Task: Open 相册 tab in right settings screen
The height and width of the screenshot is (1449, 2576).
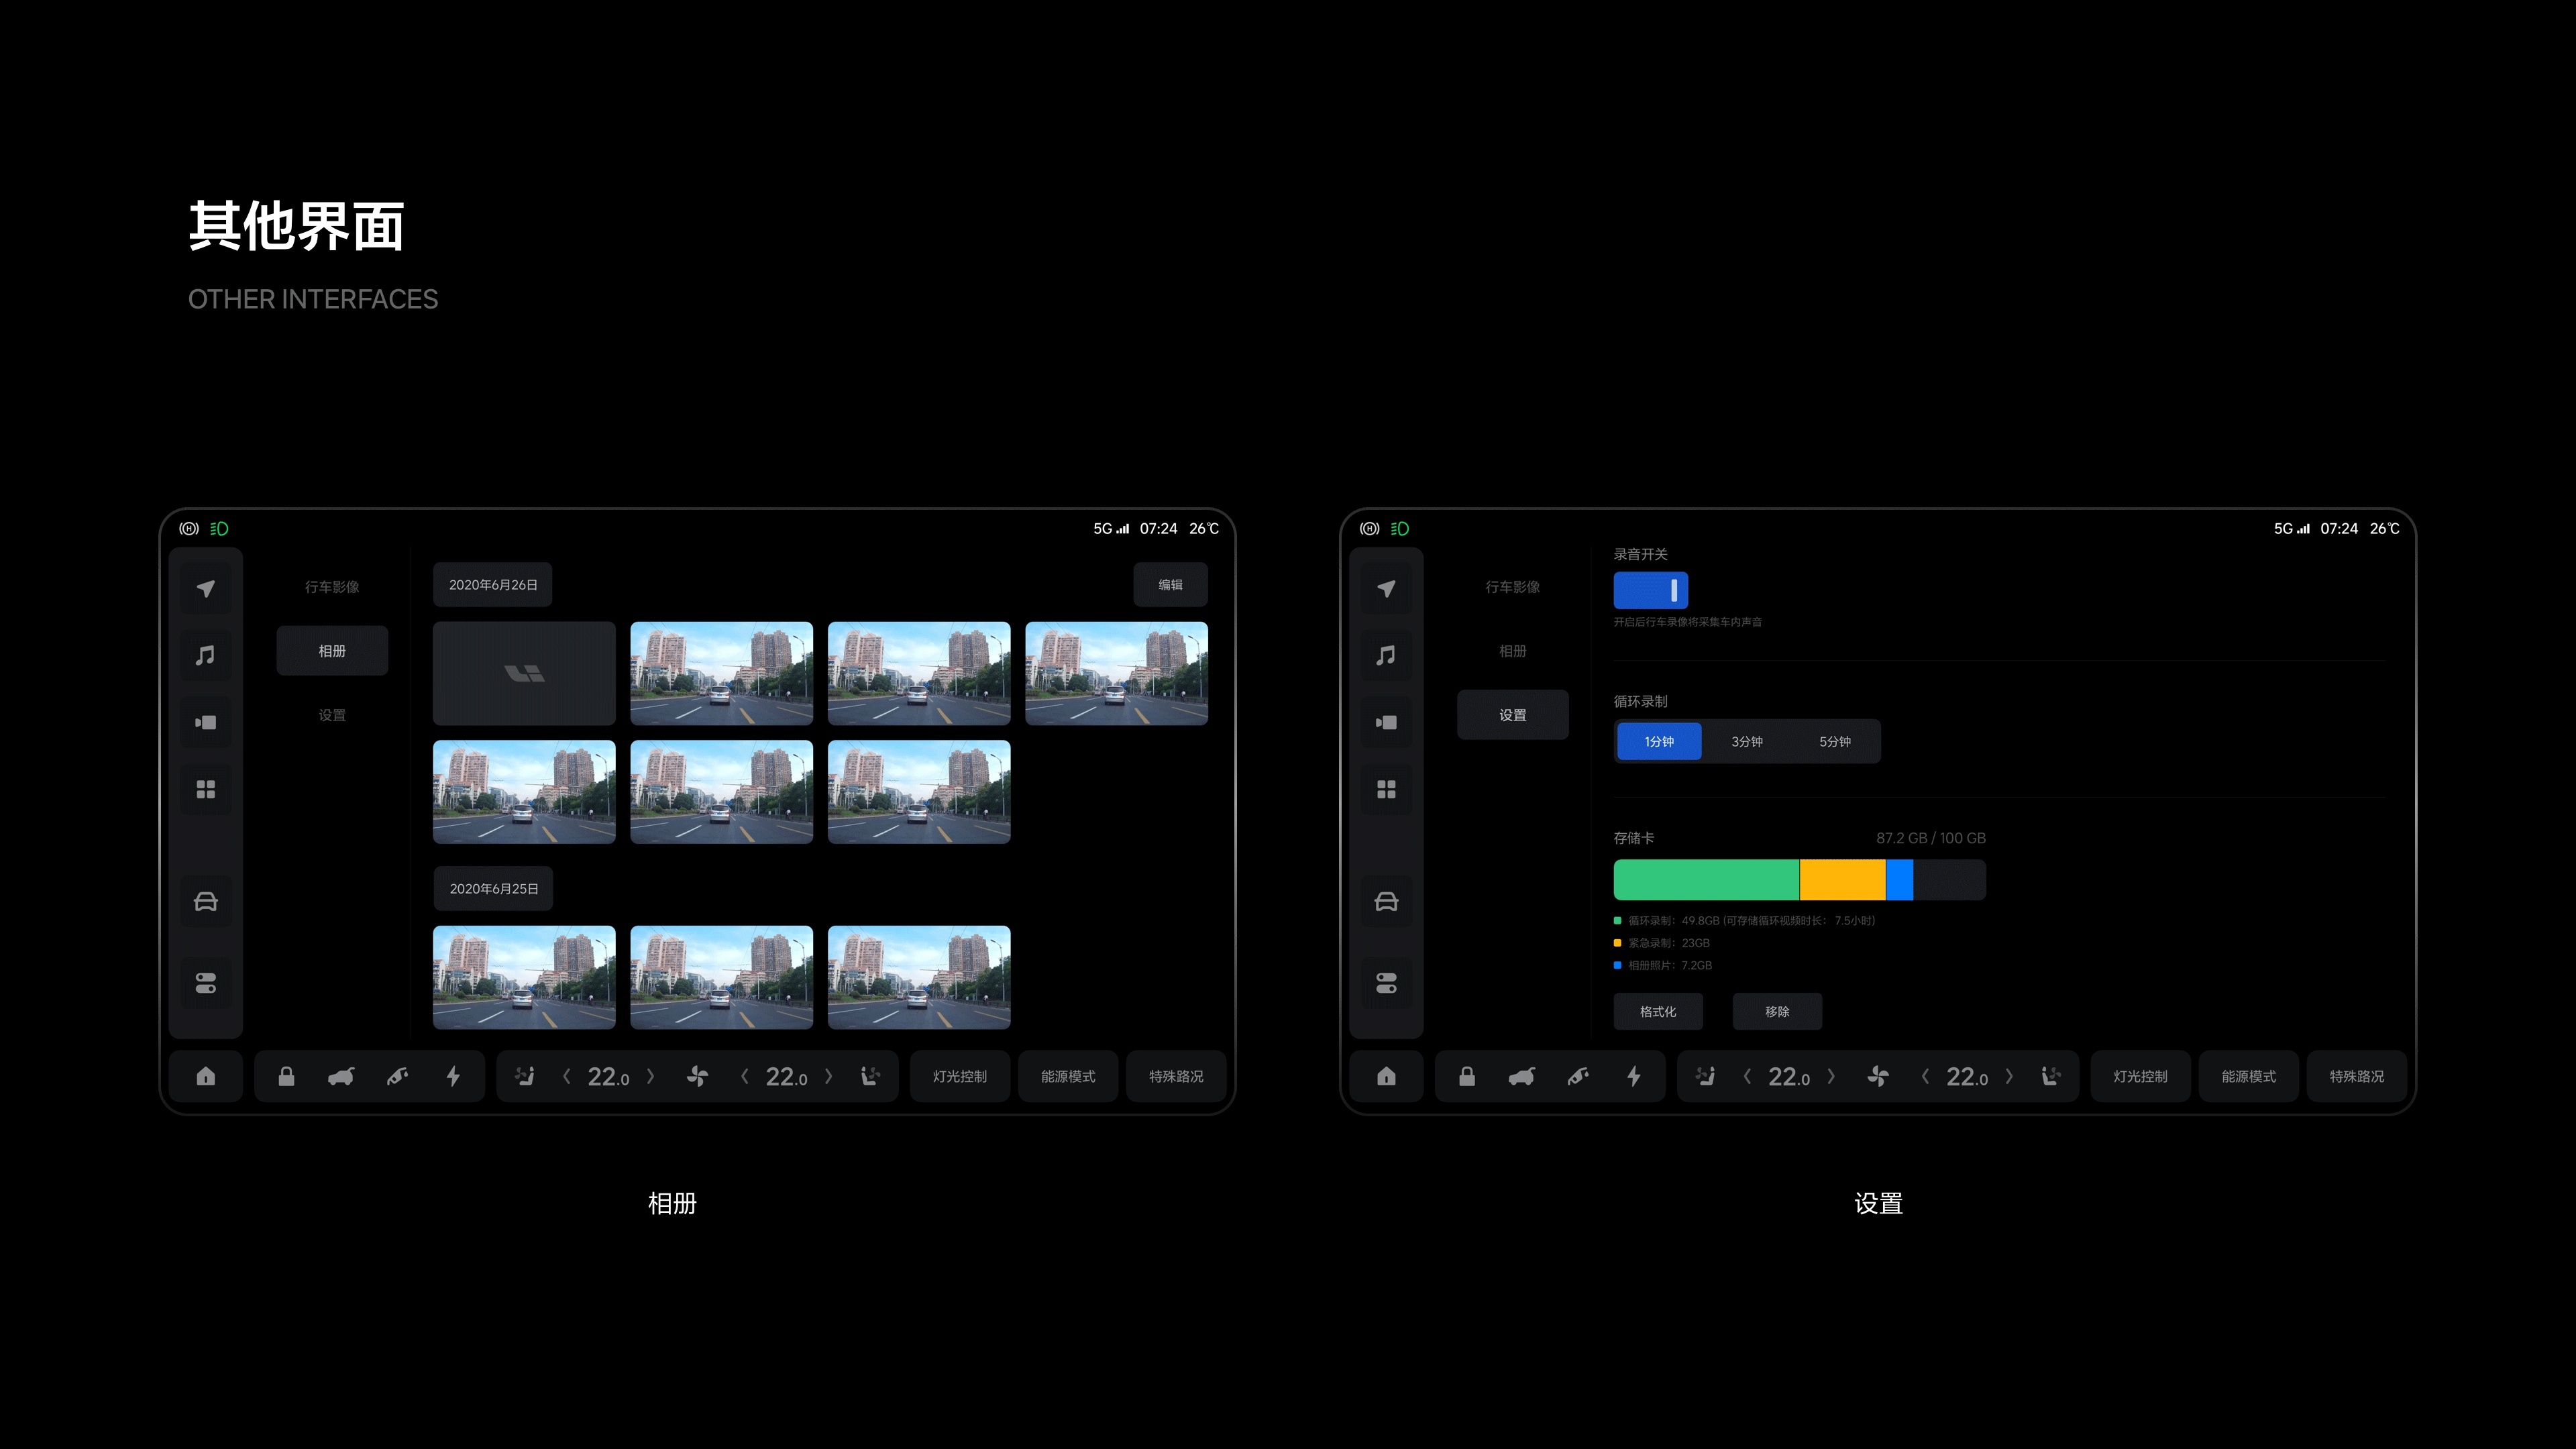Action: [1512, 651]
